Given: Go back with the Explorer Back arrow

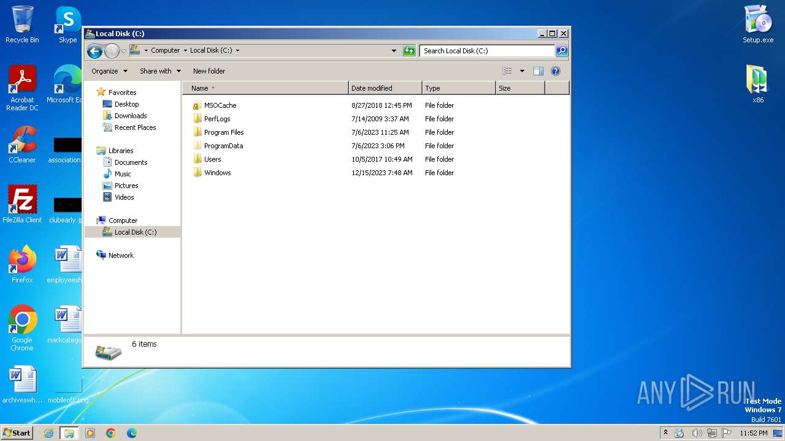Looking at the screenshot, I should (94, 51).
